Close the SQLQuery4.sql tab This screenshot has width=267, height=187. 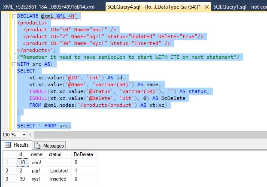point(207,7)
